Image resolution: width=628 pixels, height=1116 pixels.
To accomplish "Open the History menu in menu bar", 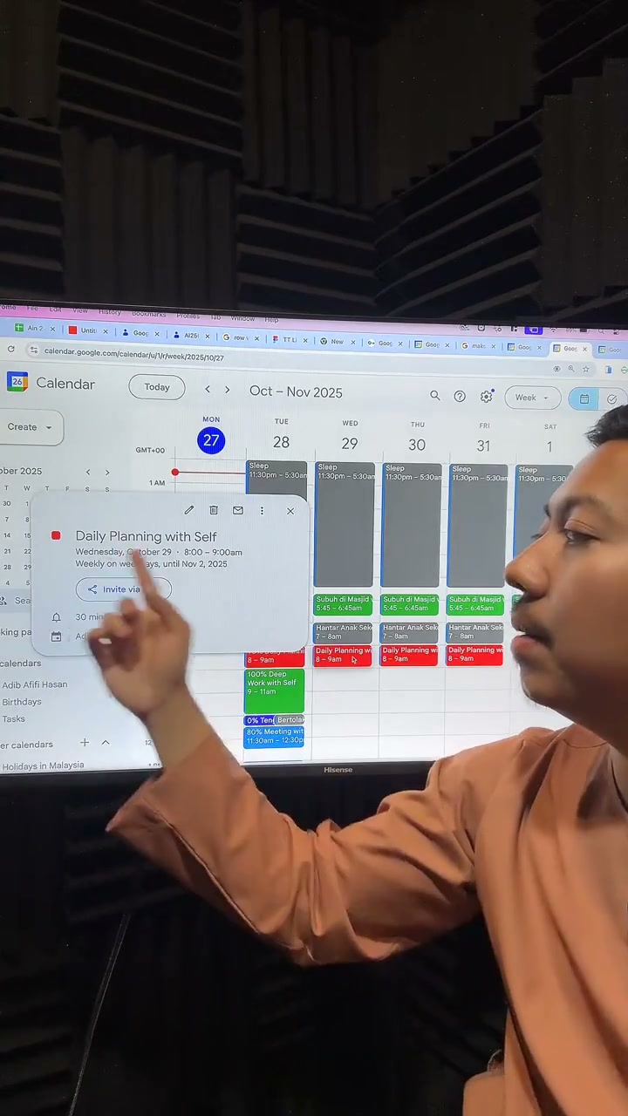I will (x=110, y=311).
